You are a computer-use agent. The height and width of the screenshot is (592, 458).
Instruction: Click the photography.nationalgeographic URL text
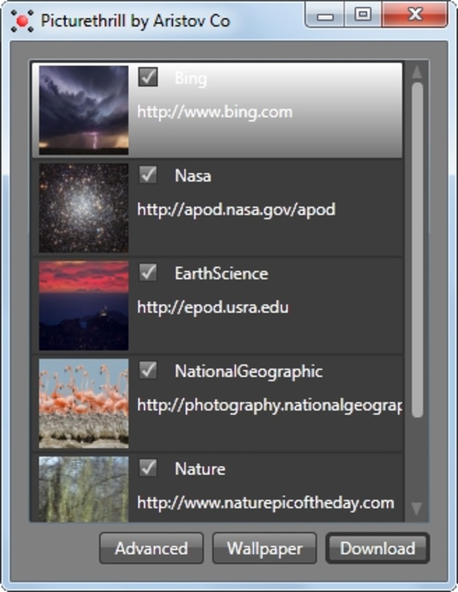coord(269,406)
